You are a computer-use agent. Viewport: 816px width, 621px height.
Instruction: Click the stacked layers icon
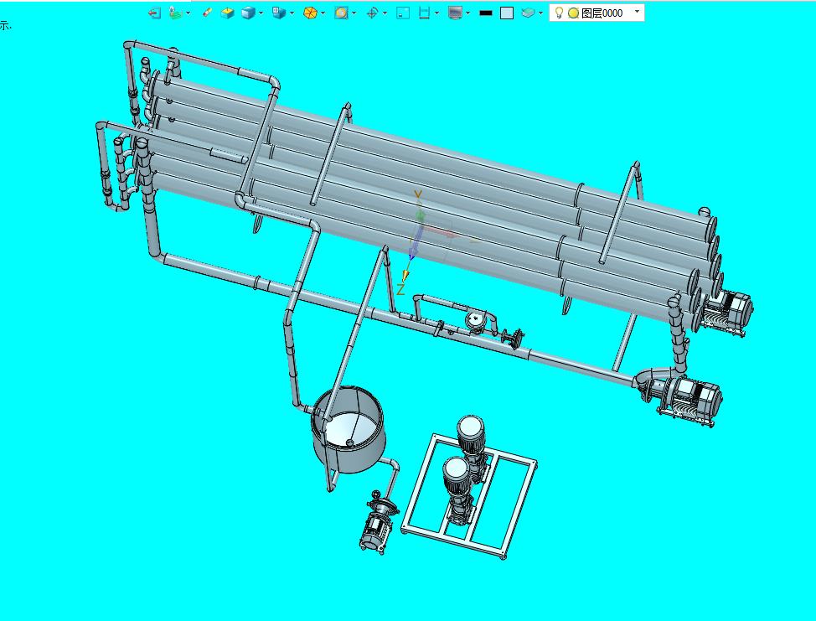click(x=528, y=13)
